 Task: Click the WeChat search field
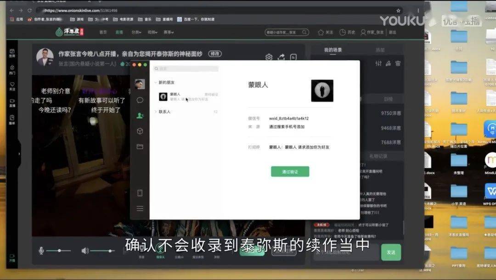click(x=186, y=68)
